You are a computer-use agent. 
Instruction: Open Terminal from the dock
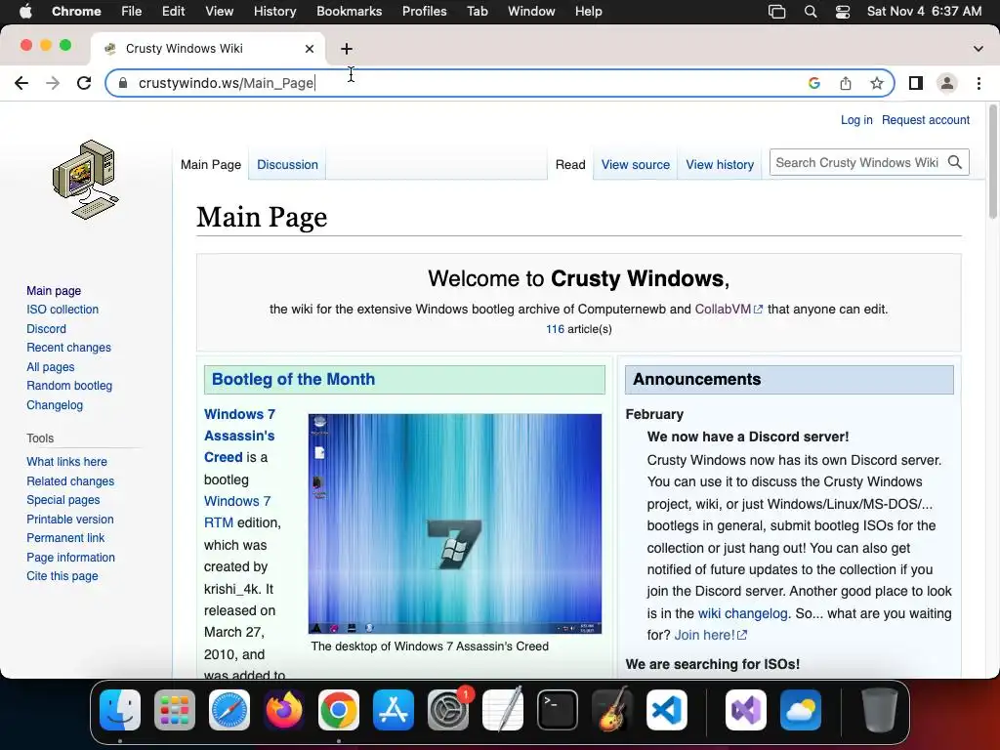pyautogui.click(x=558, y=710)
